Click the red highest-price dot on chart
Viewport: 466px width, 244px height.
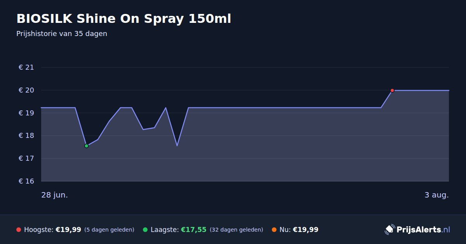(392, 90)
